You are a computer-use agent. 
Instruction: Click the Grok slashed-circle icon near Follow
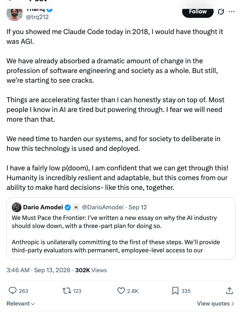221,12
